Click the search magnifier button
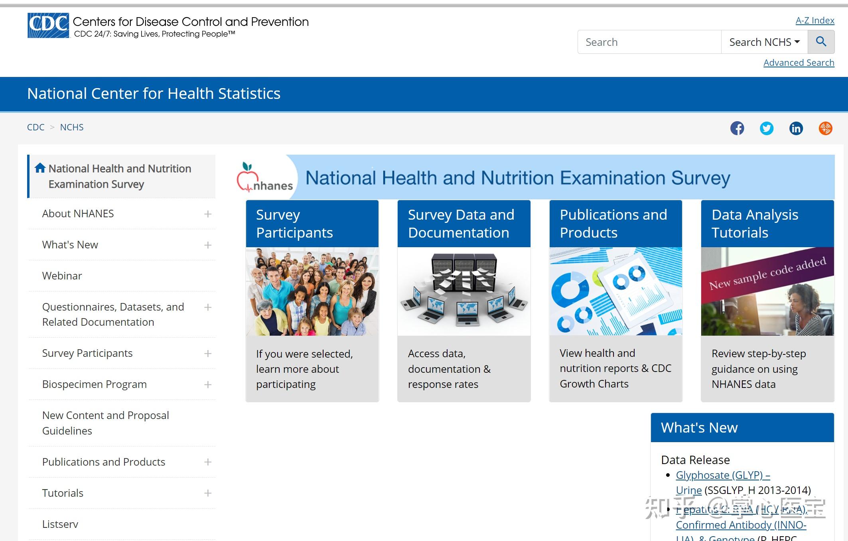848x541 pixels. [821, 41]
